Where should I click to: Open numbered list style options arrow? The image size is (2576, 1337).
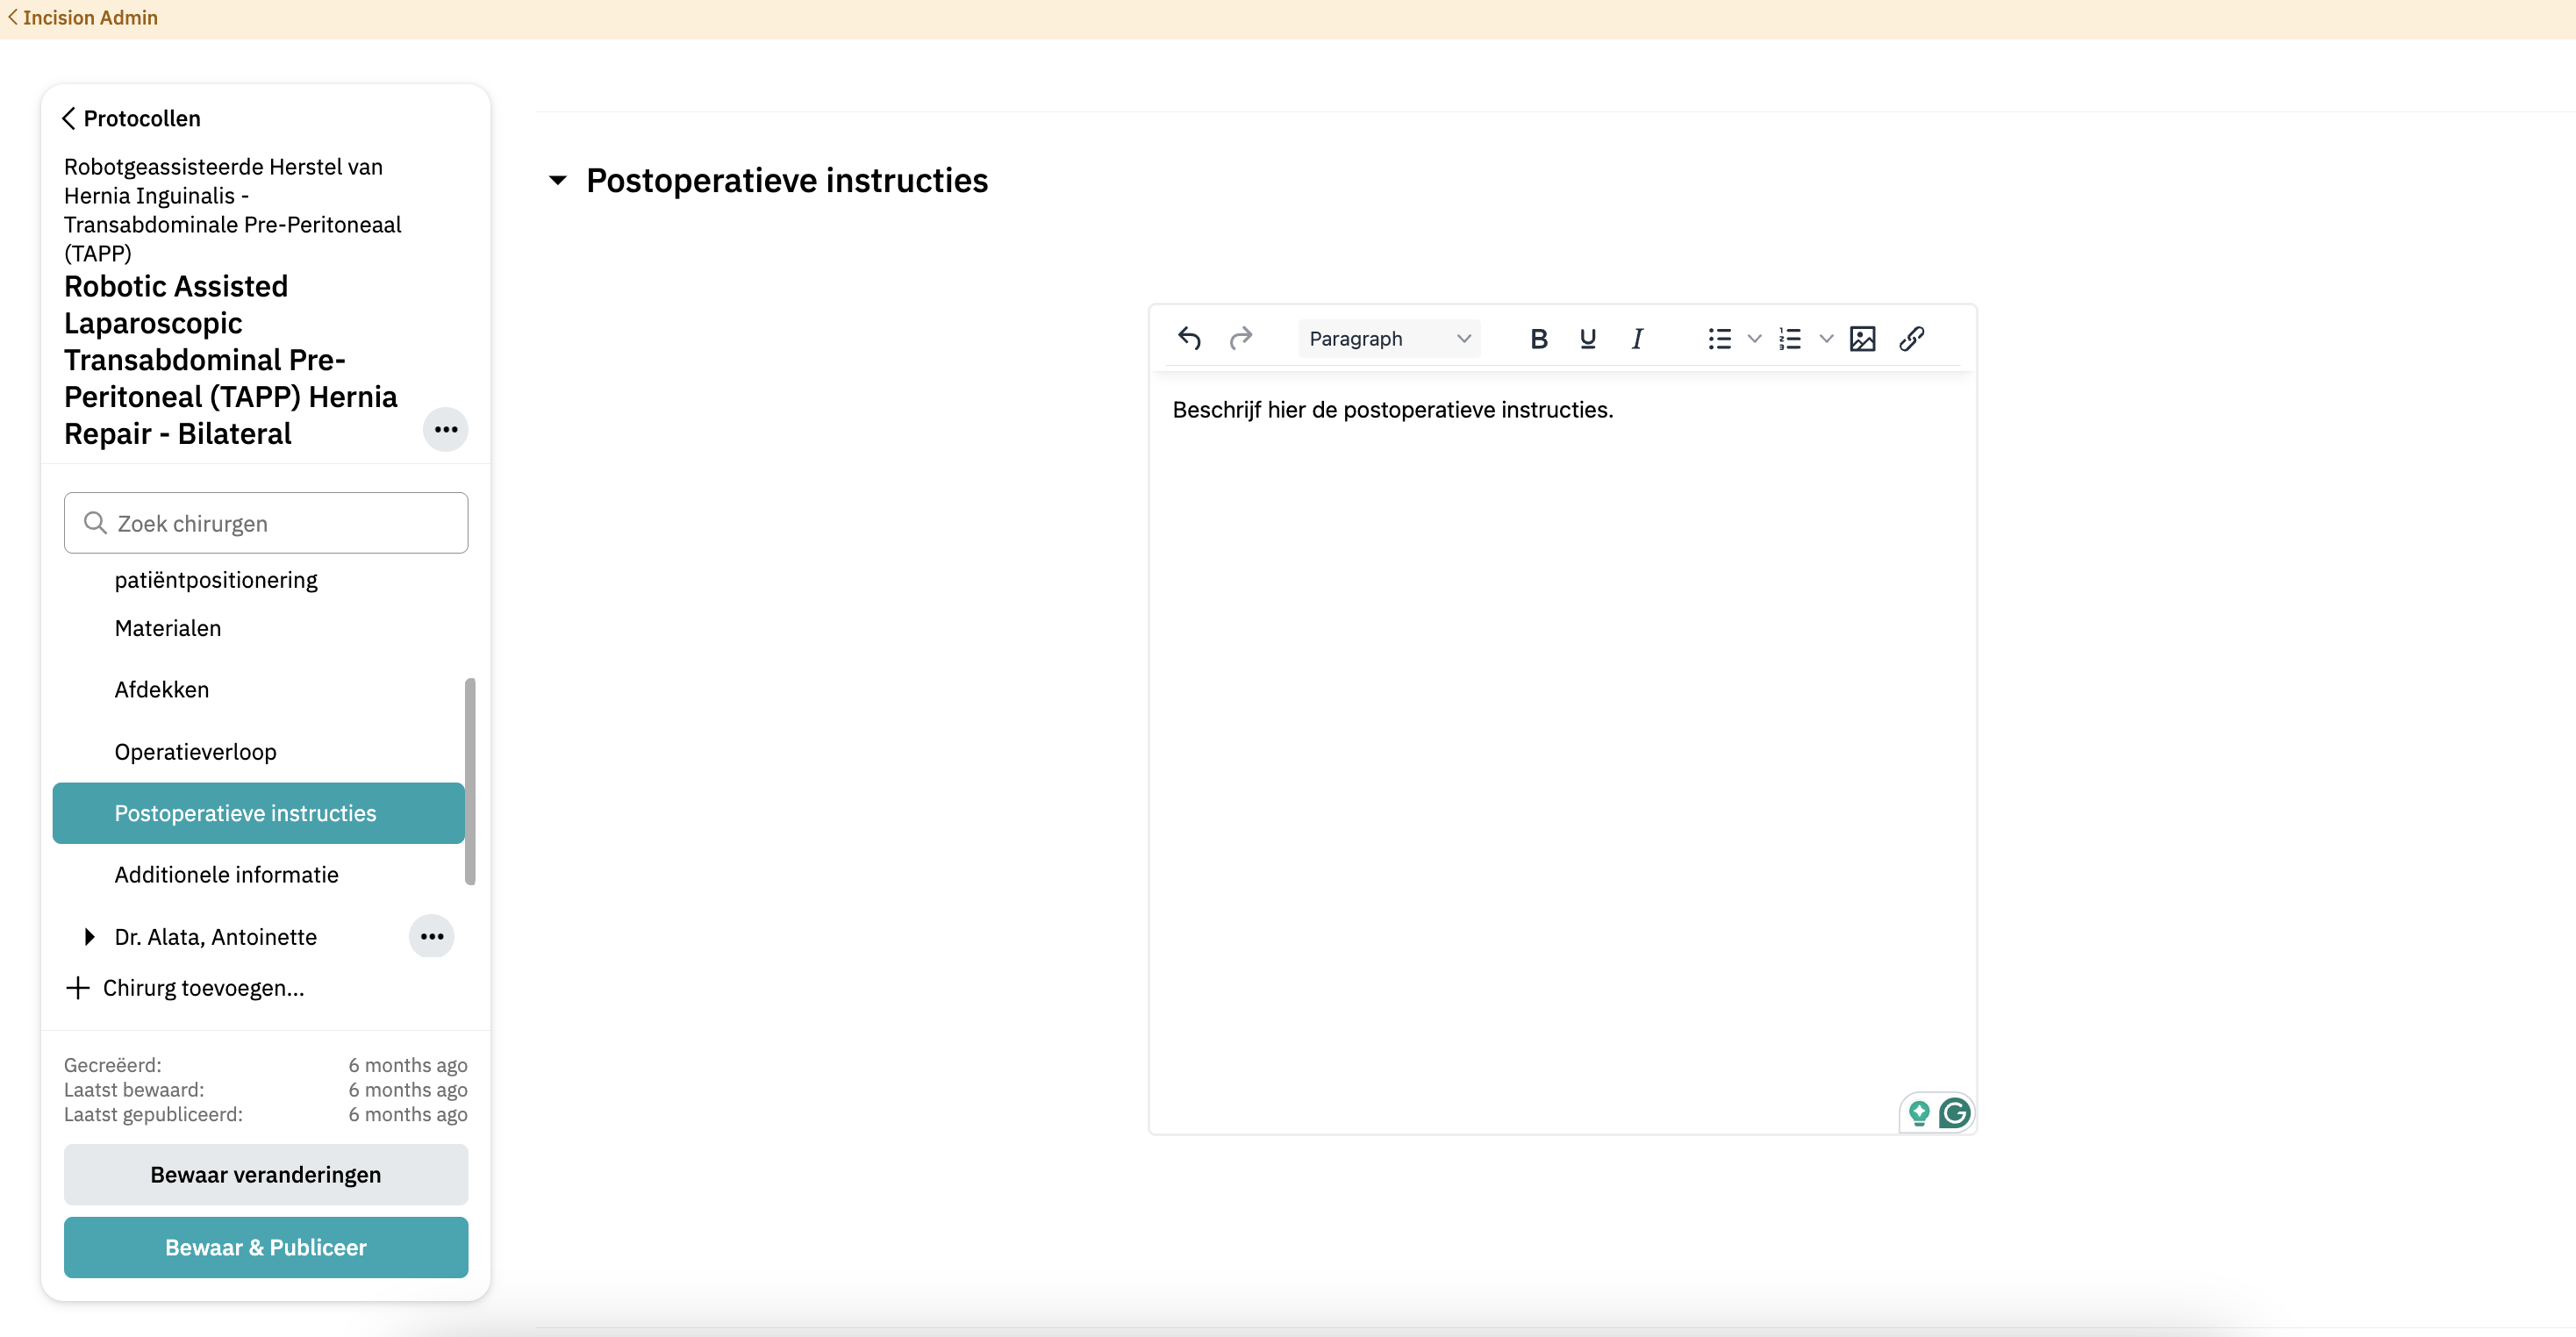[x=1826, y=338]
